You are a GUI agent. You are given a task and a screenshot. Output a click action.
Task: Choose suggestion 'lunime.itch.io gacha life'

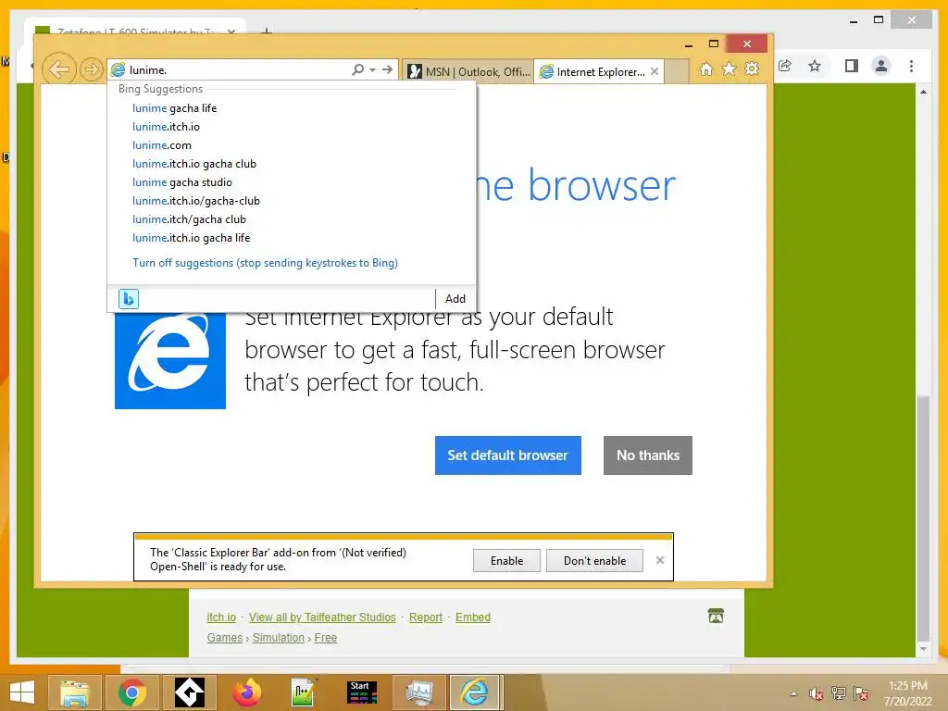[x=192, y=238]
